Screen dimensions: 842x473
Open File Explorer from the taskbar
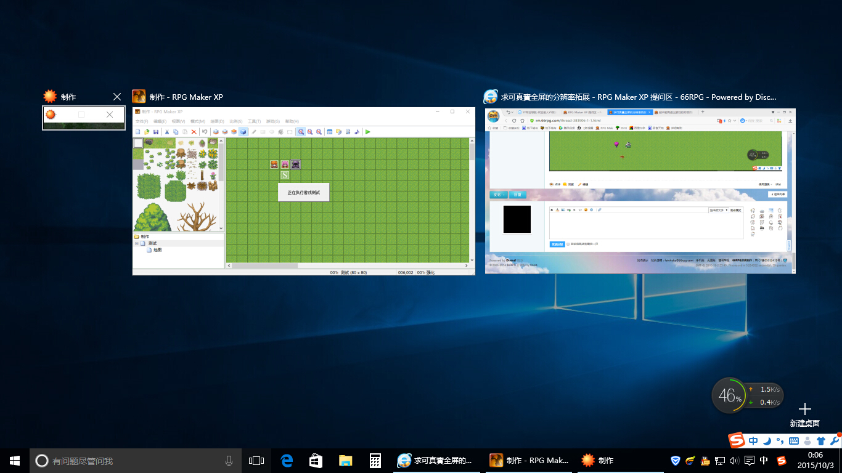click(345, 460)
